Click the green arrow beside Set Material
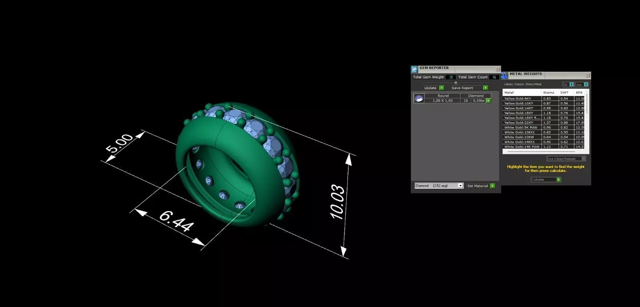The height and width of the screenshot is (307, 640). pos(492,186)
